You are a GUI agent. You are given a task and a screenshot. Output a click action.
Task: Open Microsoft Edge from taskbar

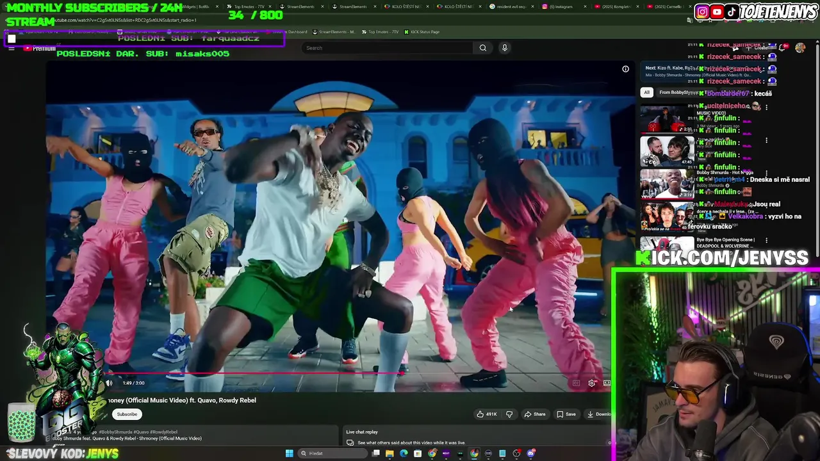[404, 453]
